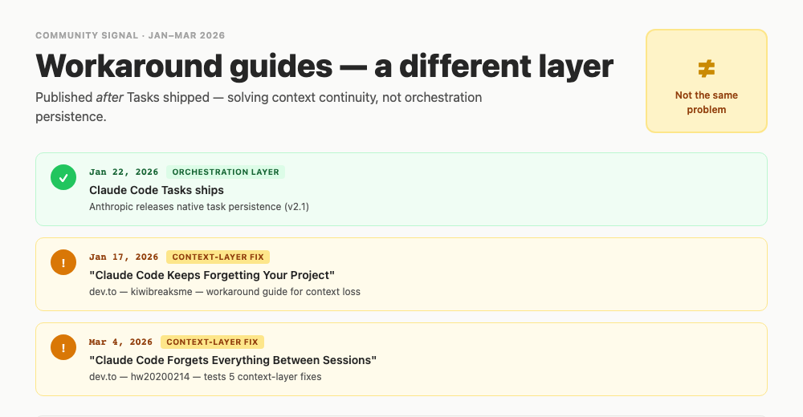Select the ORCHESTRATION LAYER tag
Screen dimensions: 803x417
click(x=226, y=172)
